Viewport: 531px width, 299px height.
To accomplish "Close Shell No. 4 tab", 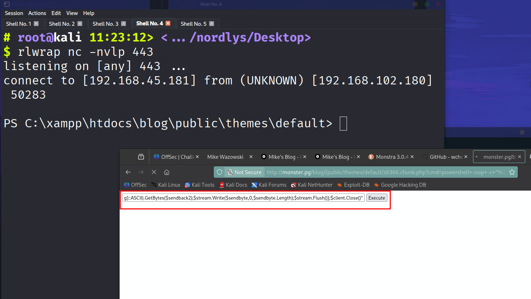I will [x=168, y=23].
